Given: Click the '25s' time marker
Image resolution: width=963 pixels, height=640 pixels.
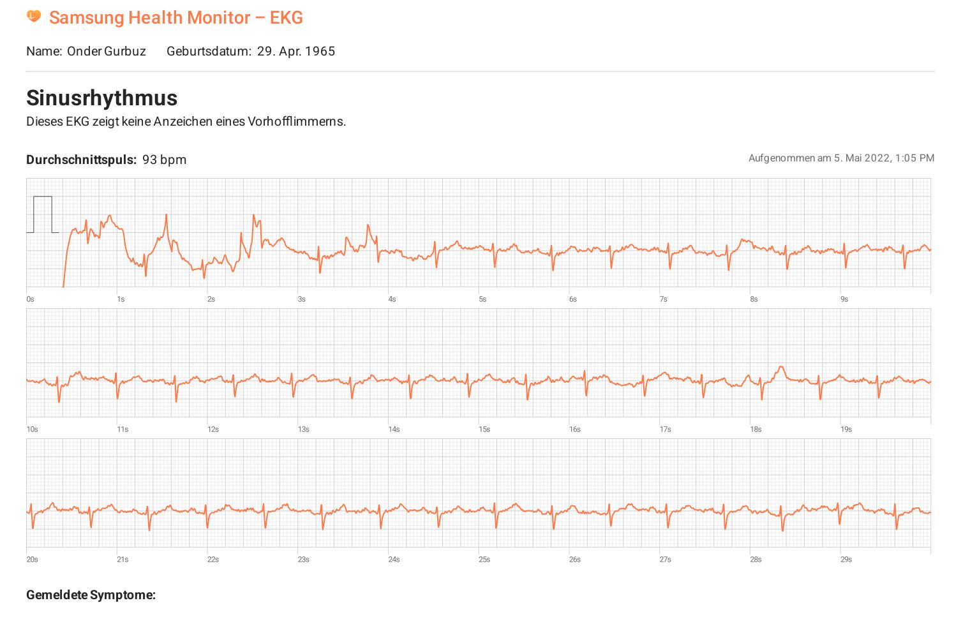Looking at the screenshot, I should coord(484,559).
